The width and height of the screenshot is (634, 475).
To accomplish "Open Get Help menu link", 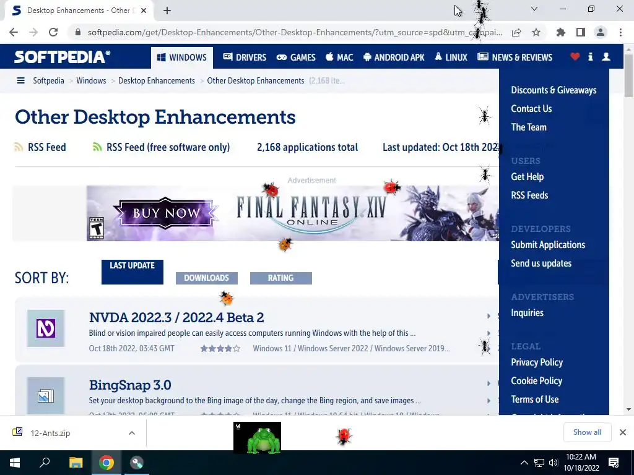I will coord(528,176).
